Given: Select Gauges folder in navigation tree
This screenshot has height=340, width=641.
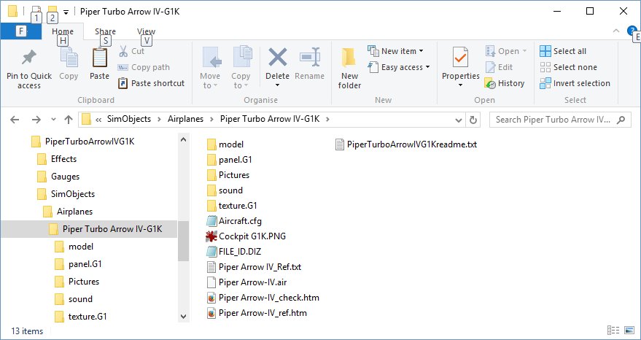Looking at the screenshot, I should [58, 177].
